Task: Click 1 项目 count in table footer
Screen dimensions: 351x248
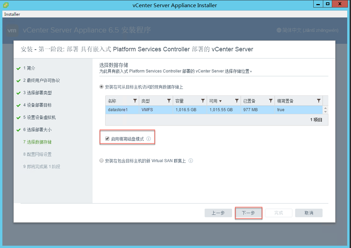Action: [x=316, y=120]
